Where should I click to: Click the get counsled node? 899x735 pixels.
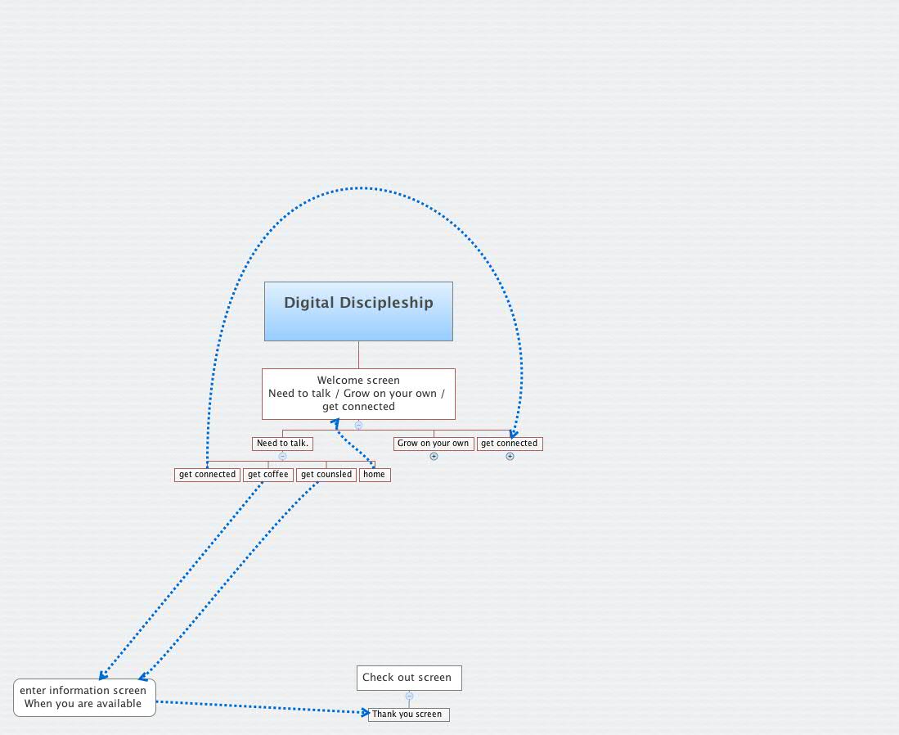click(326, 474)
